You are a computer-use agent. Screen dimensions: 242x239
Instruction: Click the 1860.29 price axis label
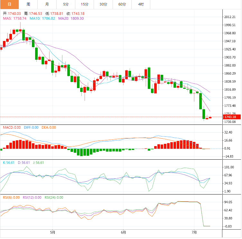click(230, 73)
